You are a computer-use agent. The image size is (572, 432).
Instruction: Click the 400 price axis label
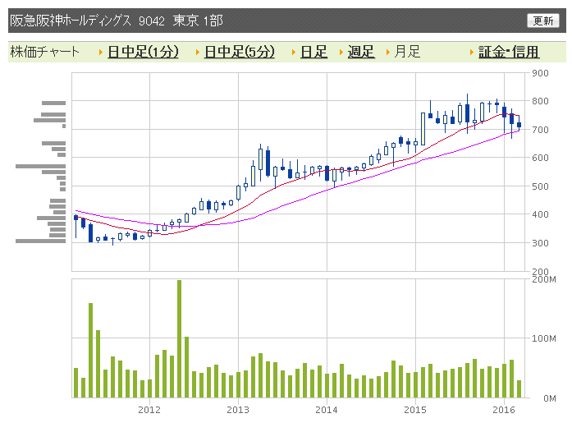(540, 214)
